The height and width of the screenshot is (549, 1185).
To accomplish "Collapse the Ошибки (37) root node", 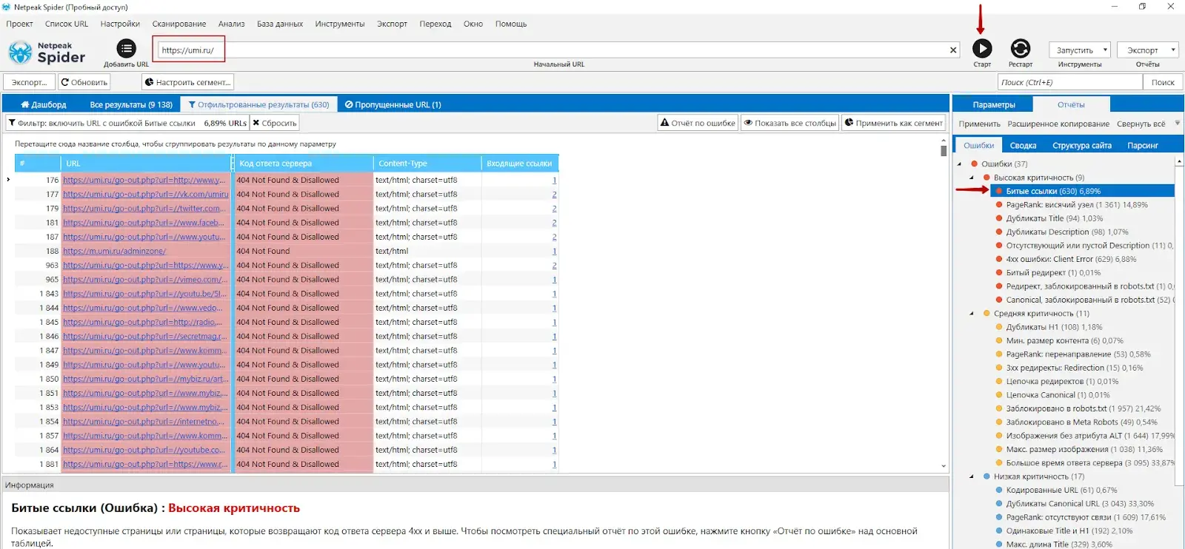I will point(959,164).
